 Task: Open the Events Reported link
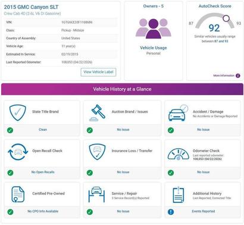pos(204,211)
